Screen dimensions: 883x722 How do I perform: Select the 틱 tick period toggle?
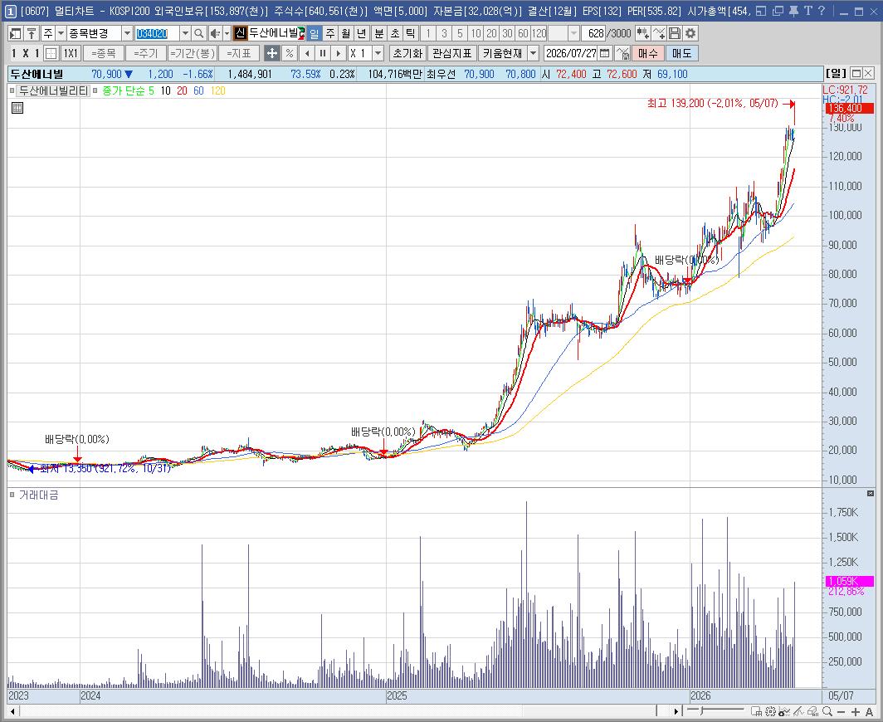pos(411,34)
